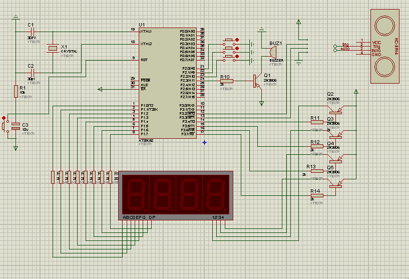Click the trig terminal circle
Image resolution: width=409 pixels, height=279 pixels.
(335, 47)
